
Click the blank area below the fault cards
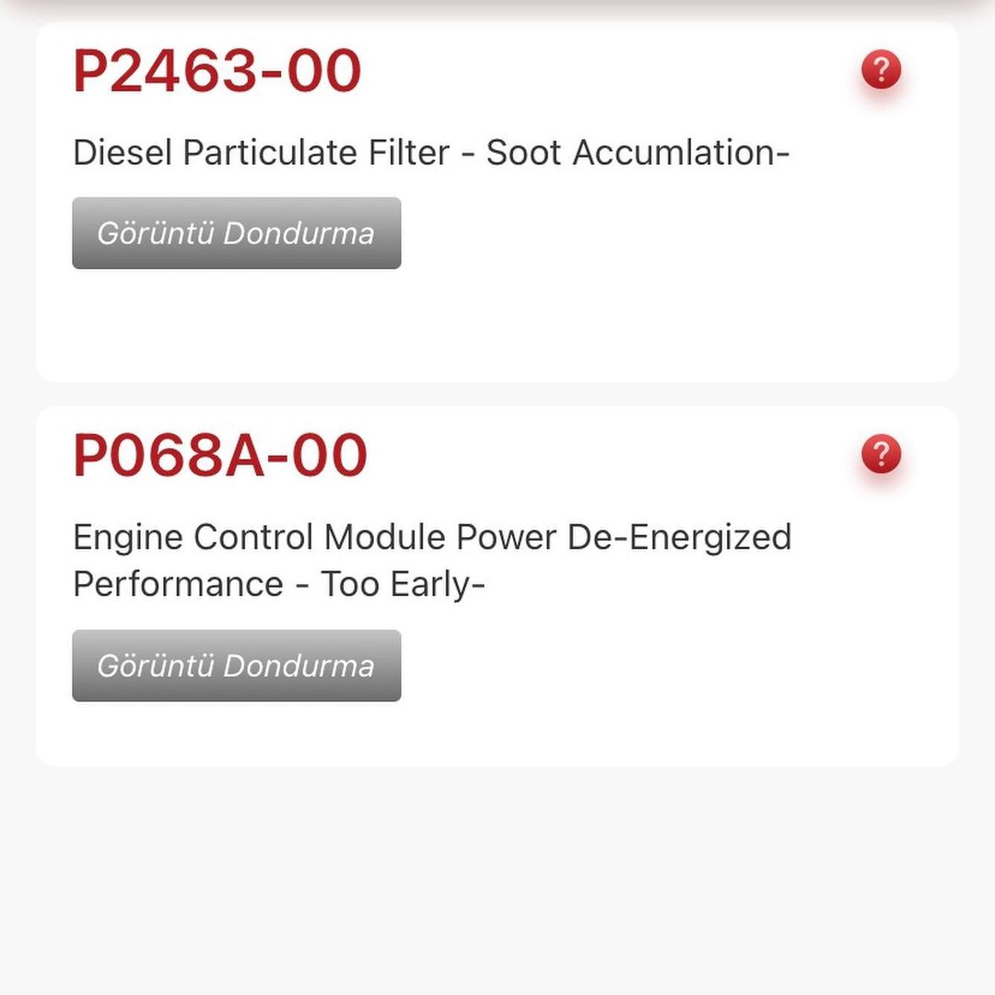[x=497, y=875]
